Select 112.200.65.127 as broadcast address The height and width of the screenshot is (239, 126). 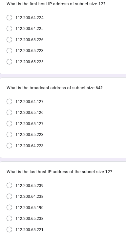10,123
